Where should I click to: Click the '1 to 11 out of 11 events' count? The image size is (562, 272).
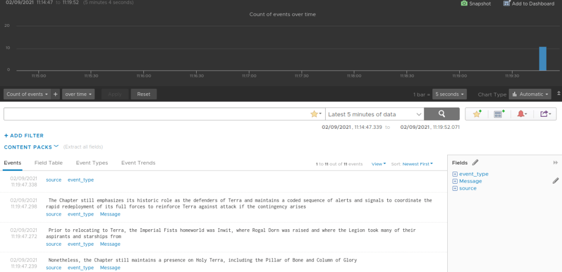coord(339,164)
